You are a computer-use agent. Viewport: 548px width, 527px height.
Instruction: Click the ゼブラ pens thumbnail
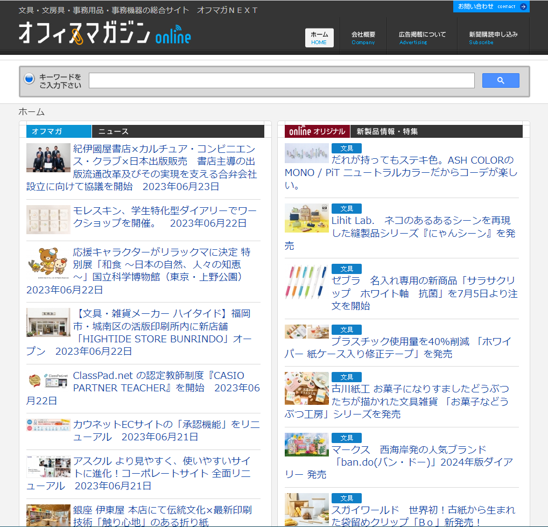[306, 282]
